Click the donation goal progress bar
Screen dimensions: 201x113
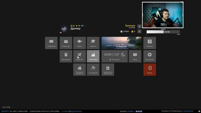coord(163,32)
